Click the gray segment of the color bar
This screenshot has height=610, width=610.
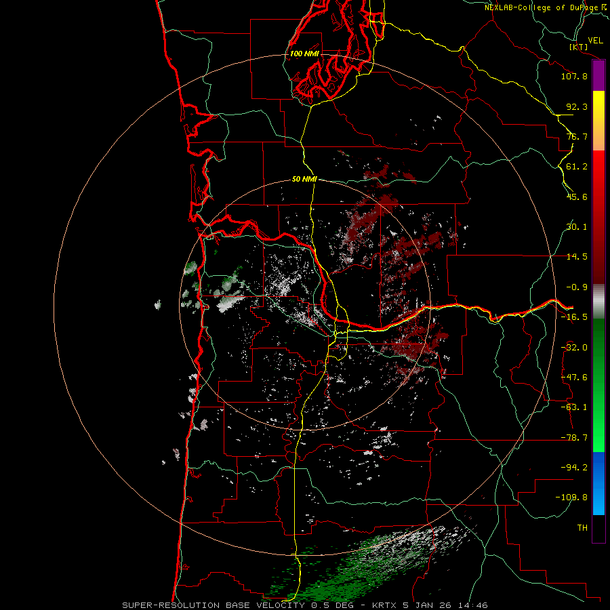tap(598, 301)
